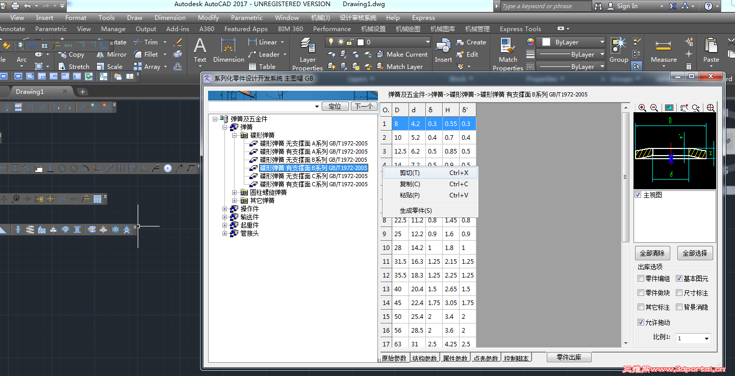
Task: Select 生成零件(S) in the context menu
Action: 430,211
